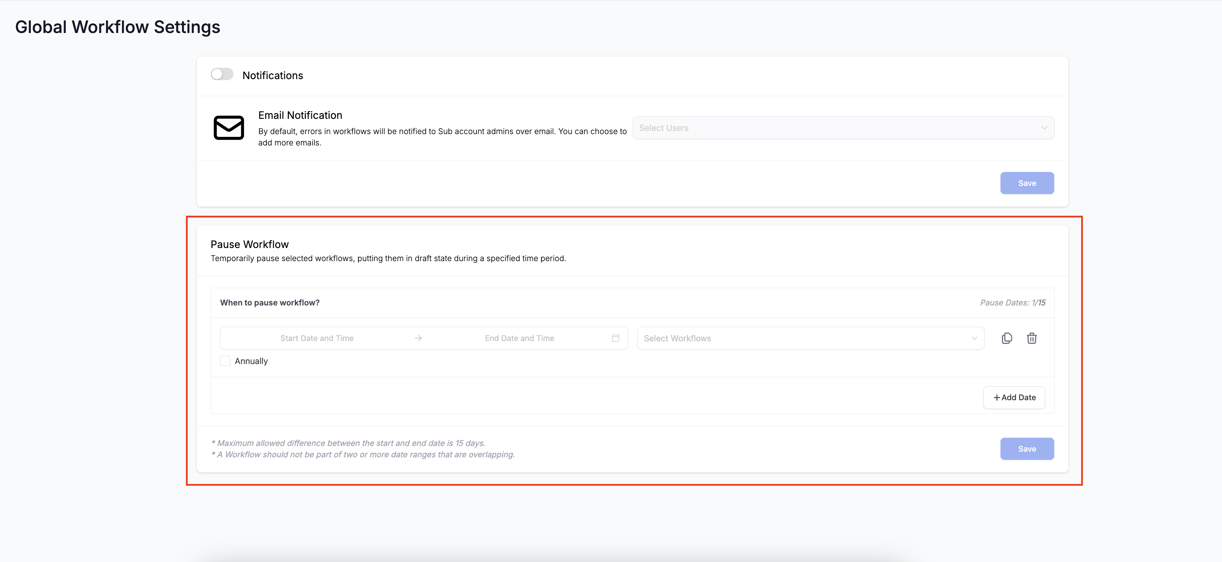Save the Pause Workflow settings
1222x562 pixels.
pos(1026,449)
